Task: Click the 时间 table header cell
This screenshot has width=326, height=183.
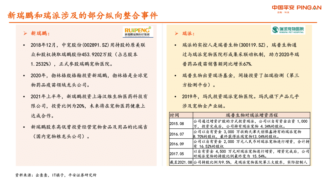Action: coord(175,115)
